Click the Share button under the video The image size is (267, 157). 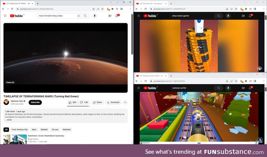97,102
